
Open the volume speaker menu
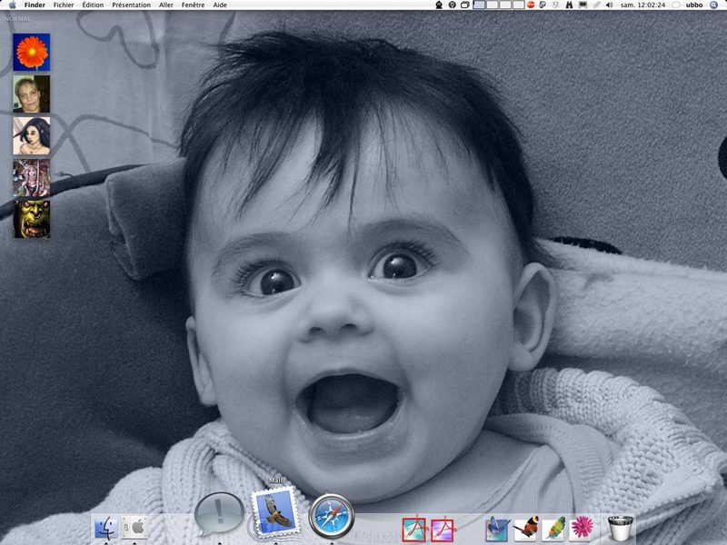tap(609, 5)
